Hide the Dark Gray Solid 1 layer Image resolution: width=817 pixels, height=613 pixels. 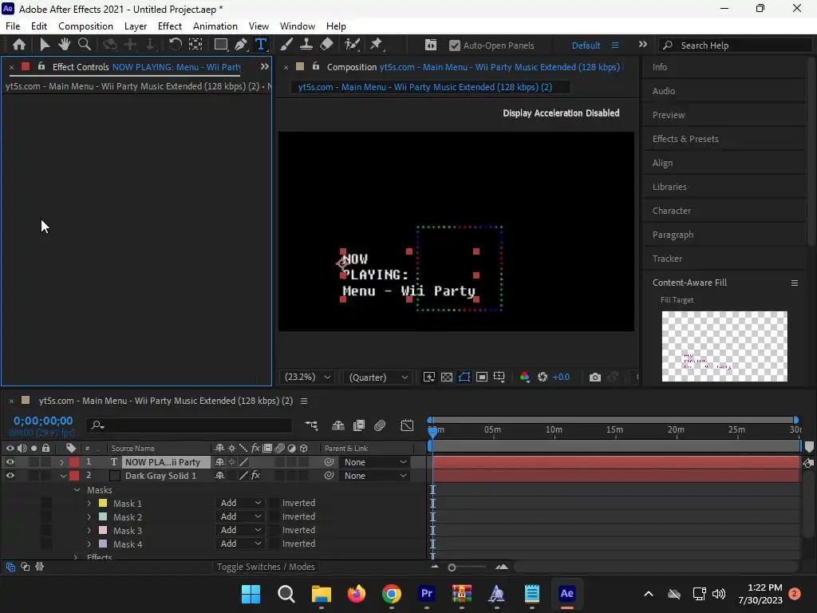pyautogui.click(x=10, y=476)
